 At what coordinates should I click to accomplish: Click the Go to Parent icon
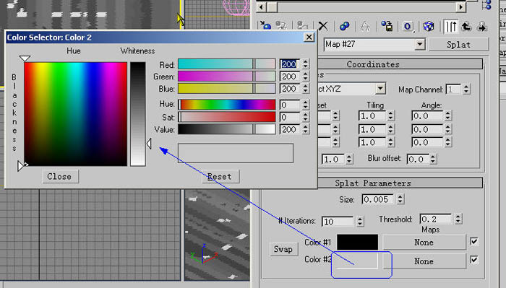click(x=466, y=26)
